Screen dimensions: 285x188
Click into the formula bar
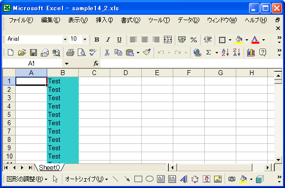(191, 63)
